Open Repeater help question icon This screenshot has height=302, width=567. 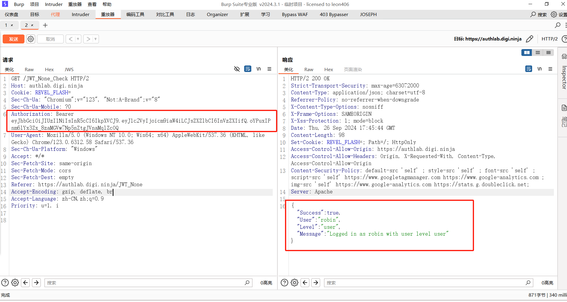pos(564,39)
